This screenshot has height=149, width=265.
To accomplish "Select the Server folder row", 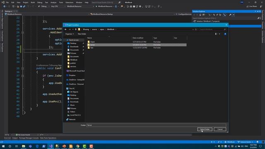I will pyautogui.click(x=137, y=45).
